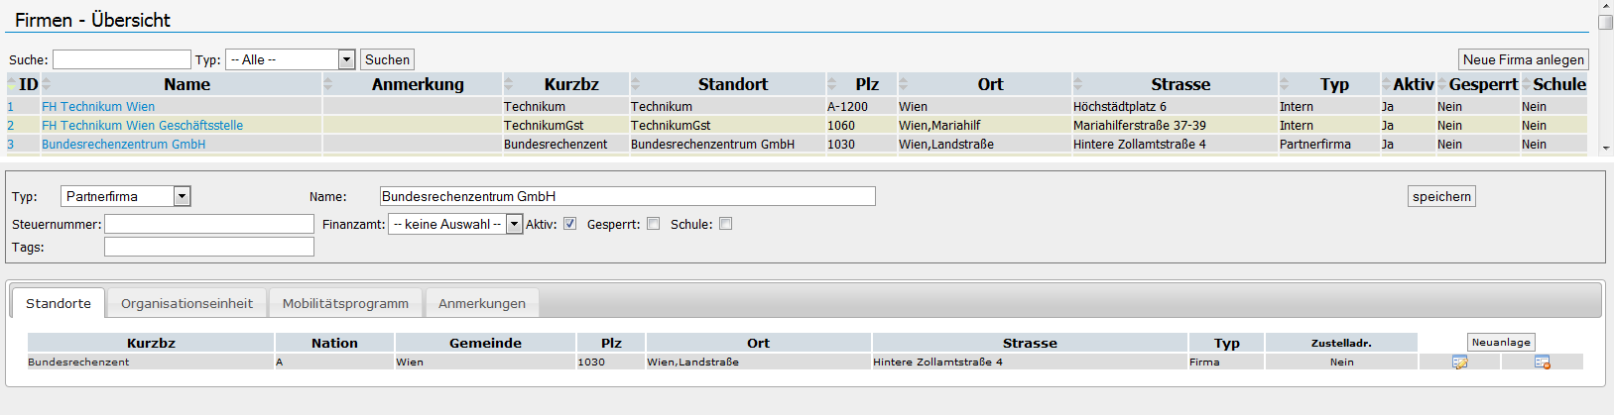Expand the Partnerfirma type dropdown

182,196
